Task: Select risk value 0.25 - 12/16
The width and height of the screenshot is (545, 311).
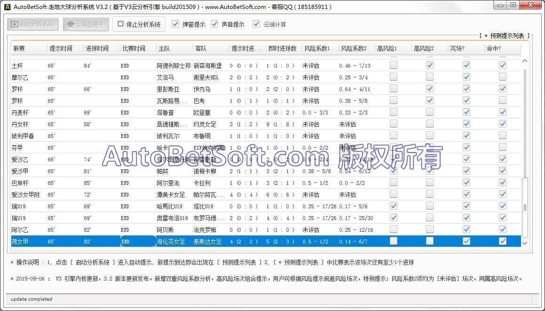Action: [356, 230]
